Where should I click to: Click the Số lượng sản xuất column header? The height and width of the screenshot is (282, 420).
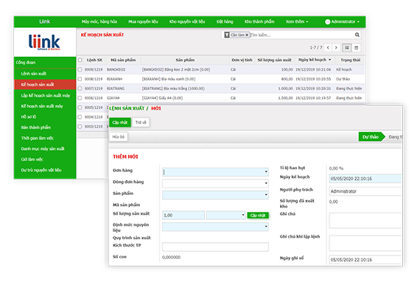point(274,60)
